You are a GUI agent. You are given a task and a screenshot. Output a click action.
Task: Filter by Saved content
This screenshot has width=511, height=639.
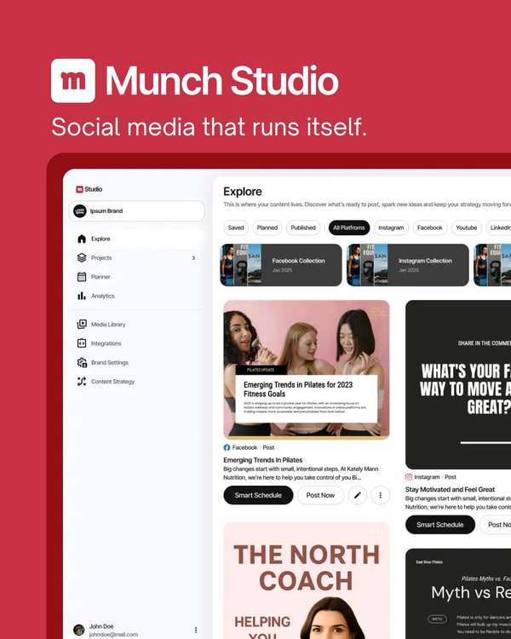236,227
